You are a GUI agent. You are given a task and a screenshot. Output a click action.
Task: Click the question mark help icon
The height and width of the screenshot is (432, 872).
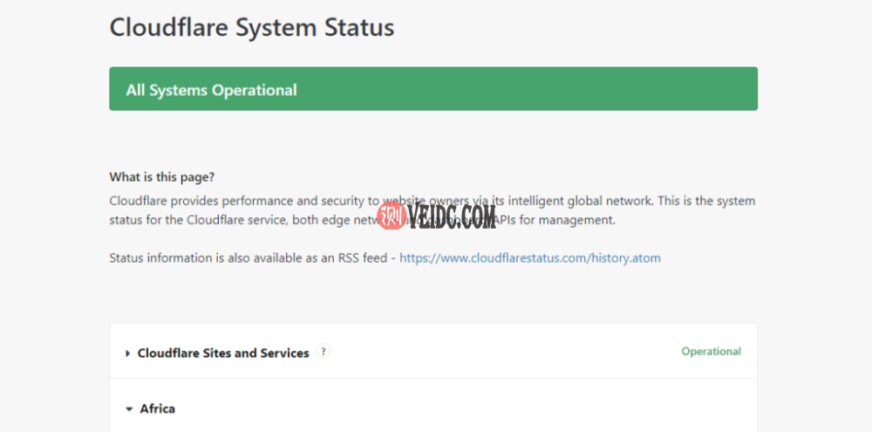pos(324,352)
